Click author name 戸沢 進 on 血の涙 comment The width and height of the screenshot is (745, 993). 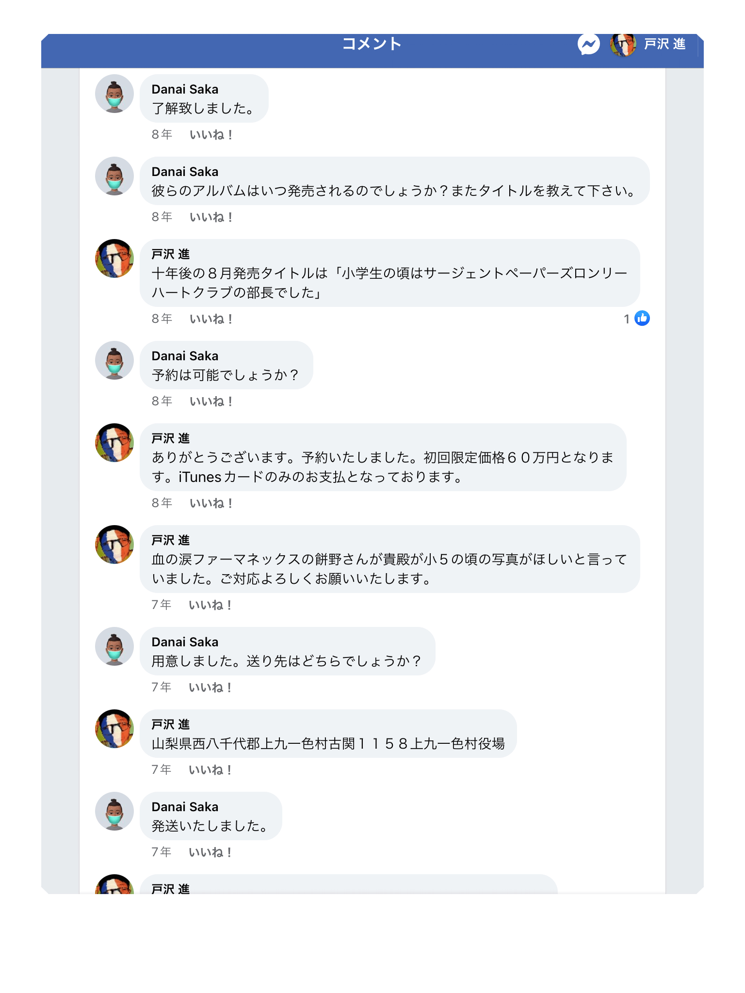tap(170, 540)
